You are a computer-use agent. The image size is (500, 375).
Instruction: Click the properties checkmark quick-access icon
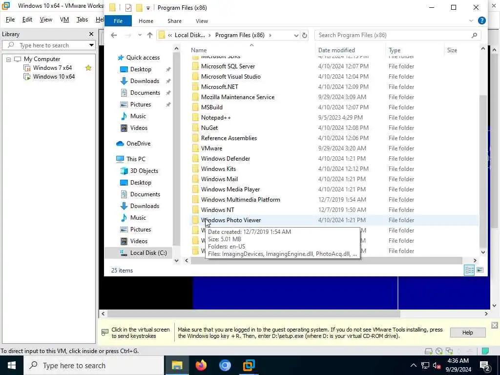(128, 8)
